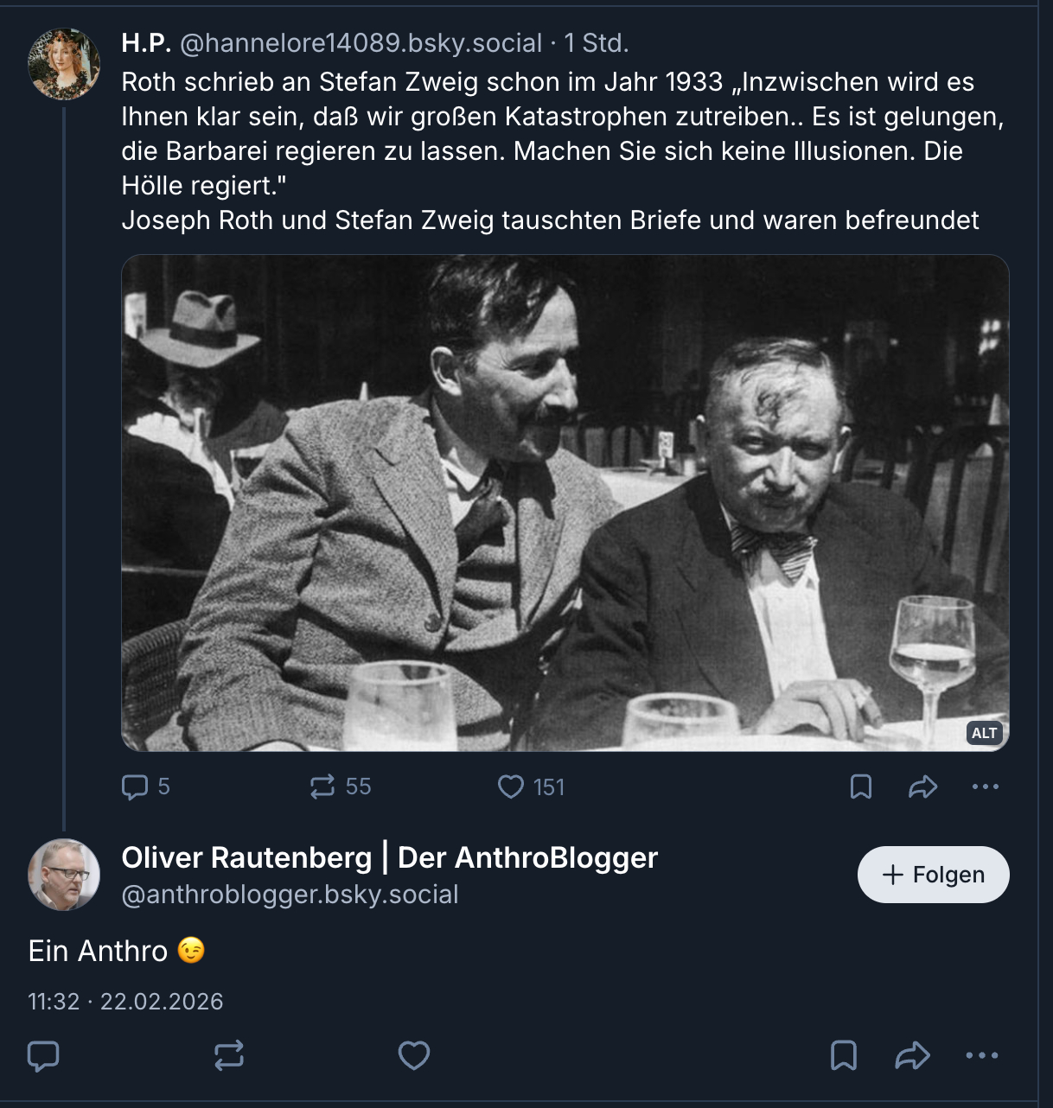Follow Oliver Rautenberg with Folgen button

[x=933, y=875]
